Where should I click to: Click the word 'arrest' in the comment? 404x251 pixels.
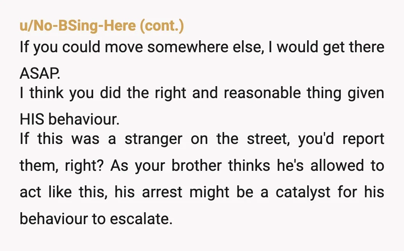162,192
